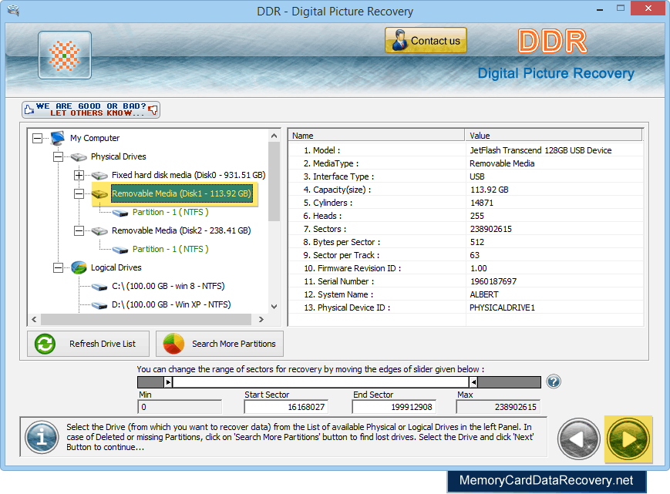Click the Min sector field
The height and width of the screenshot is (494, 670).
point(180,407)
